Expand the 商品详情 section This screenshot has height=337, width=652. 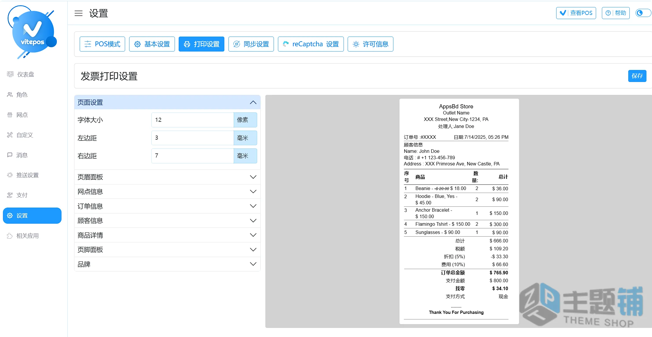[167, 235]
